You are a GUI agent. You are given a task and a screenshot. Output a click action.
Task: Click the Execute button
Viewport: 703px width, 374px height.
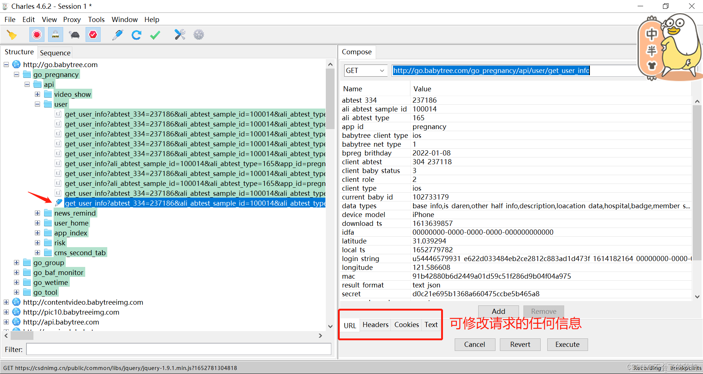click(567, 344)
